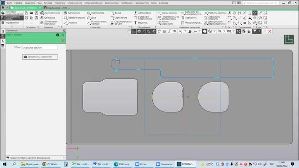Image resolution: width=299 pixels, height=168 pixels.
Task: Click the Листовое тело tool
Action: (x=50, y=13)
